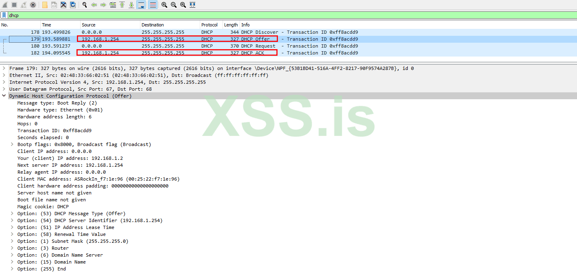Toggle auto scroll during live capture

click(141, 5)
